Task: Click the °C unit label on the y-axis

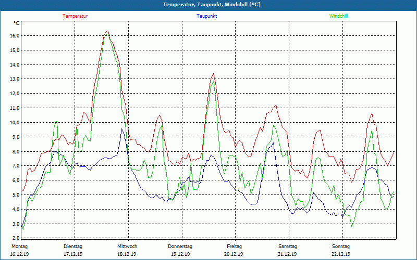Action: click(x=17, y=23)
